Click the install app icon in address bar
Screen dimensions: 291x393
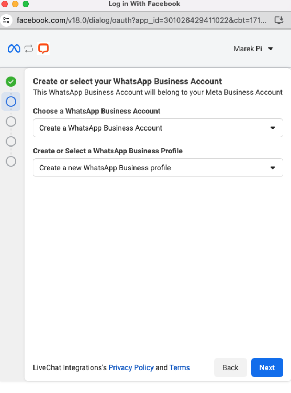pos(279,20)
